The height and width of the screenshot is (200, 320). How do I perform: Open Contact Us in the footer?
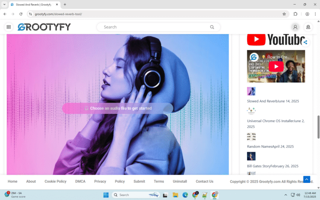(x=204, y=181)
